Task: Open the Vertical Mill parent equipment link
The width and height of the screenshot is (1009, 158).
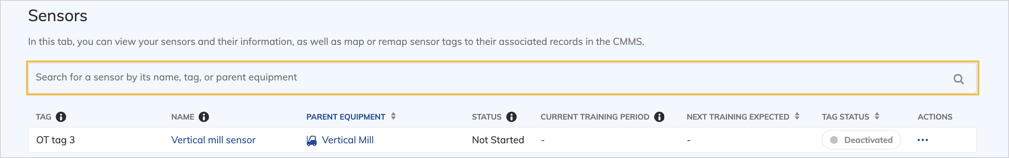Action: click(348, 140)
